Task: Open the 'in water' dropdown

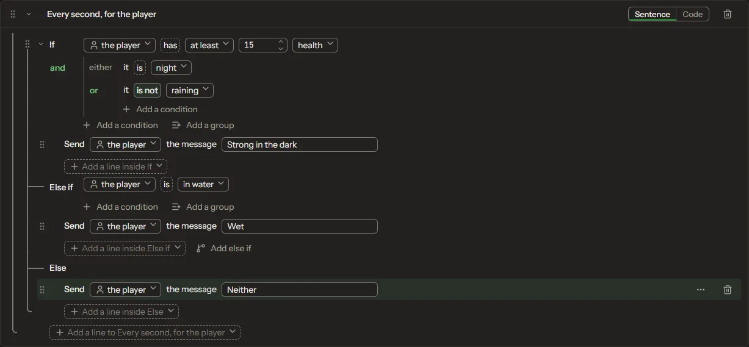Action: [x=203, y=184]
